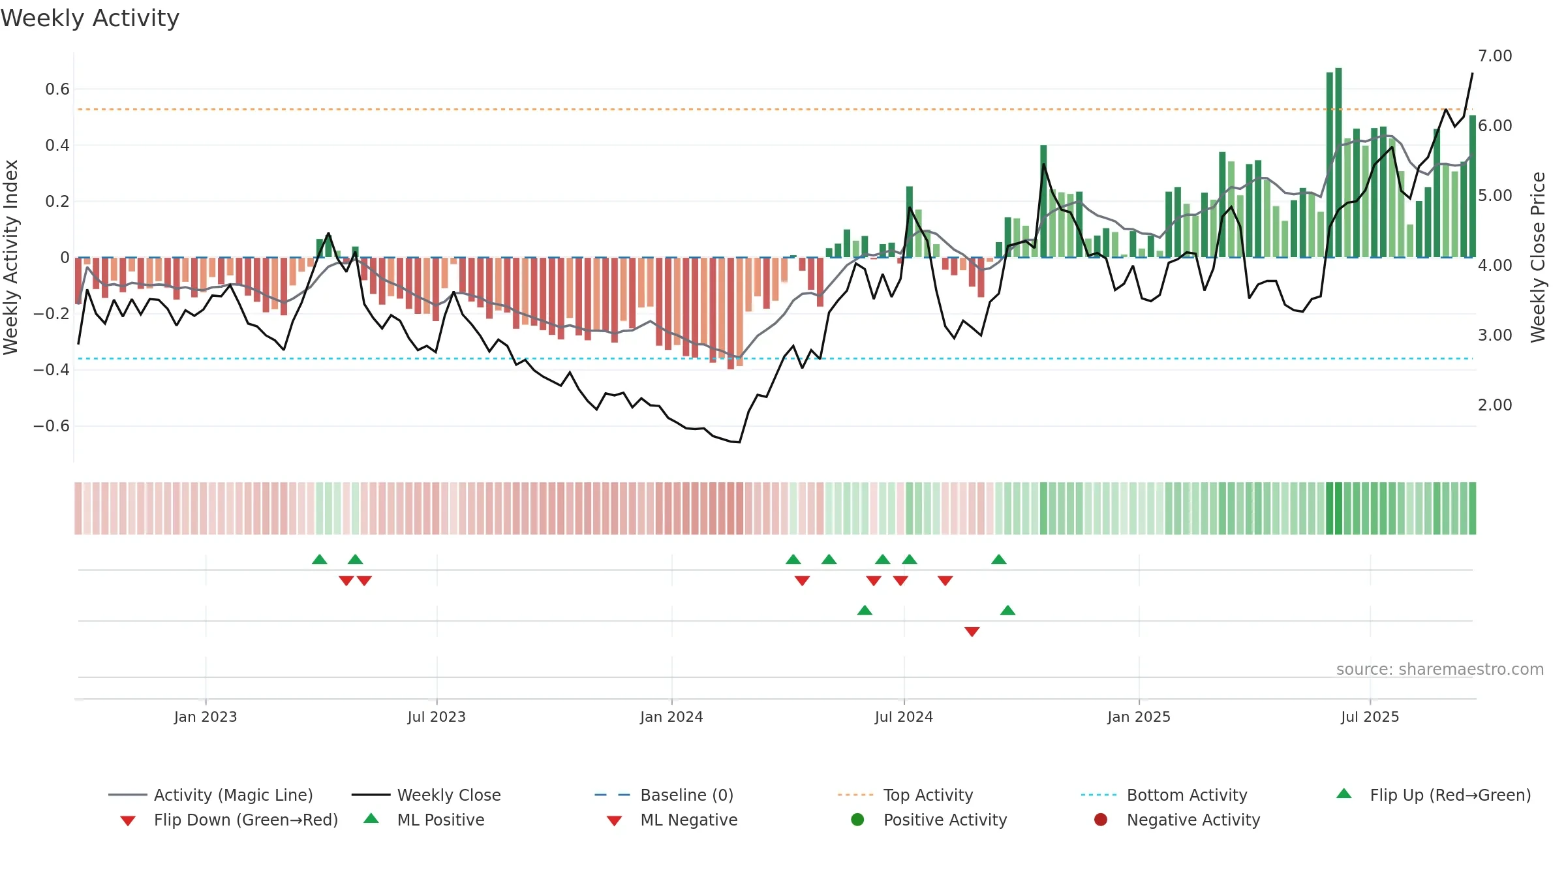Click the Jan 2024 axis label
Screen dimensions: 1566x881
tap(671, 717)
